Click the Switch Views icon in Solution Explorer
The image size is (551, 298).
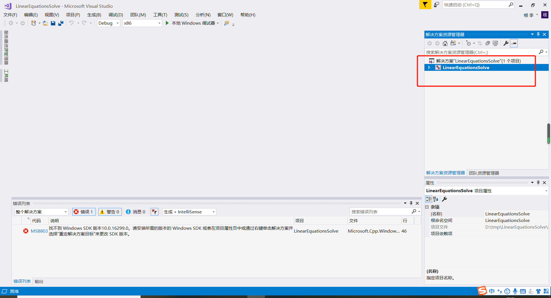click(x=453, y=43)
